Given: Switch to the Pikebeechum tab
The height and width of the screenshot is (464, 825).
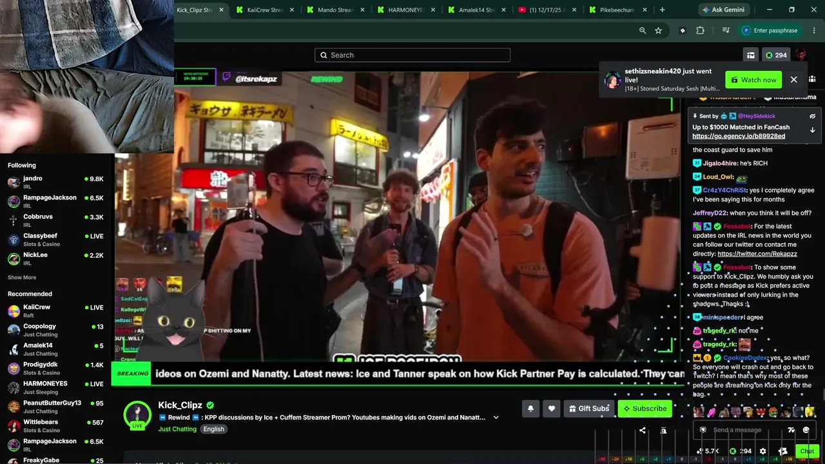Looking at the screenshot, I should tap(618, 10).
